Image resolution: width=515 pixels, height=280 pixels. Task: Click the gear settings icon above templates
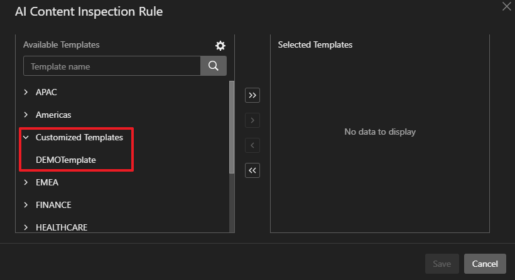point(220,46)
